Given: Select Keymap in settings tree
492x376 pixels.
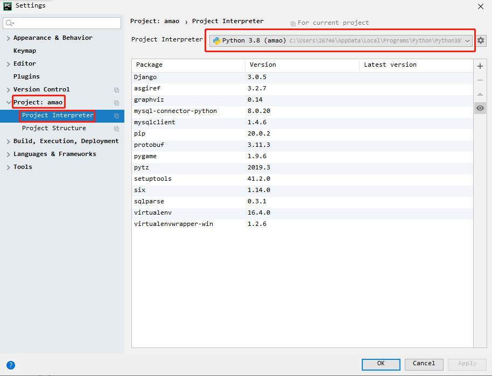Looking at the screenshot, I should [x=24, y=51].
